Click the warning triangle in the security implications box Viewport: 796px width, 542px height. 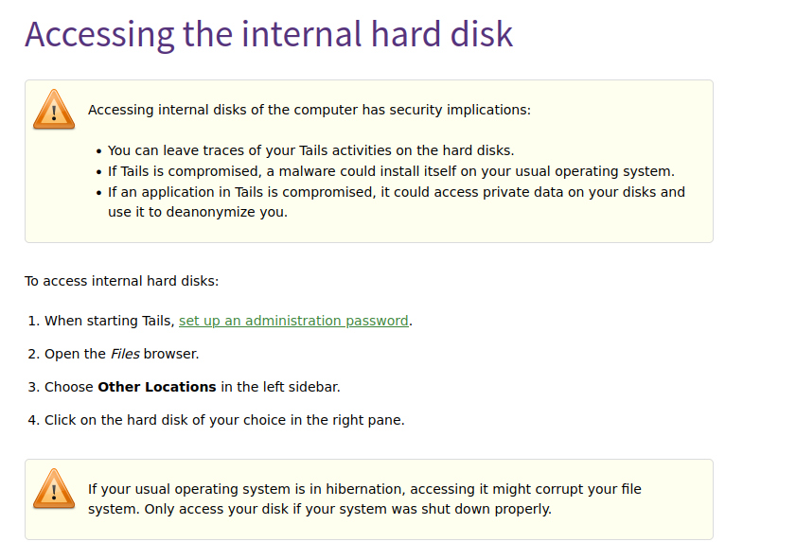54,109
